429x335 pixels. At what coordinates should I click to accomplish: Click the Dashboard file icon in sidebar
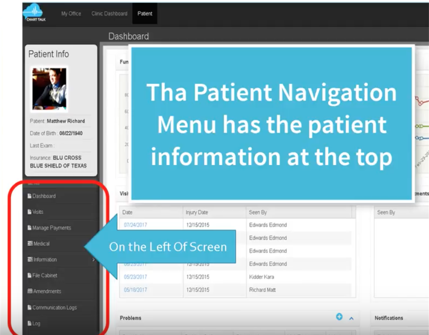pos(29,196)
